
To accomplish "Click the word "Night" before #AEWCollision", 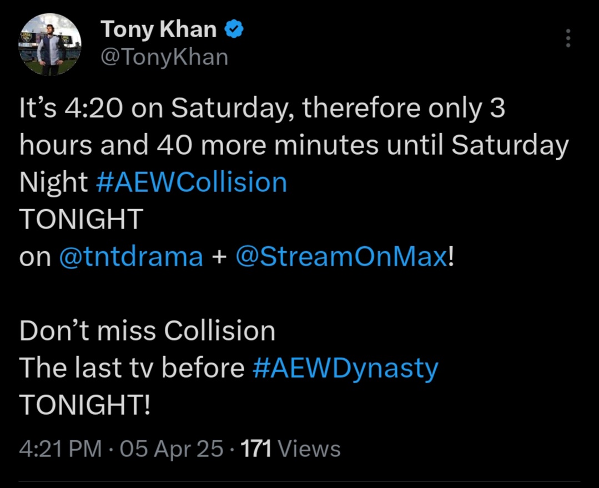I will tap(54, 182).
